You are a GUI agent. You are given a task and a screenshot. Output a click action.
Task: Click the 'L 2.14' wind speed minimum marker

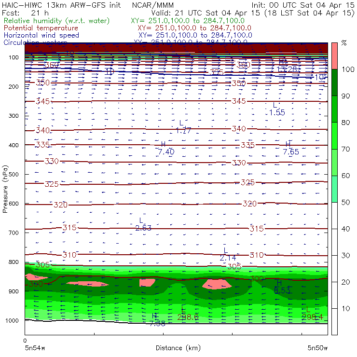tap(228, 254)
